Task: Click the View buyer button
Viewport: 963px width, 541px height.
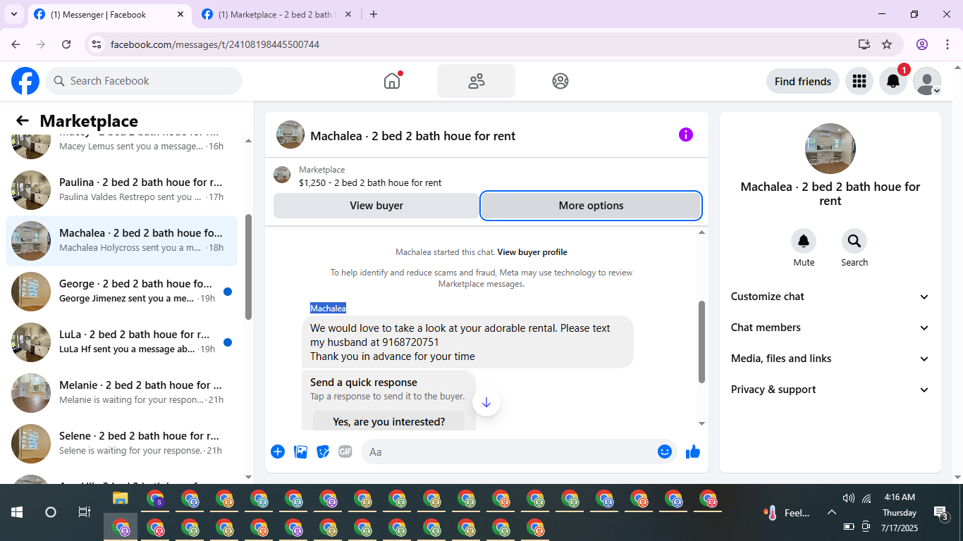Action: click(376, 206)
